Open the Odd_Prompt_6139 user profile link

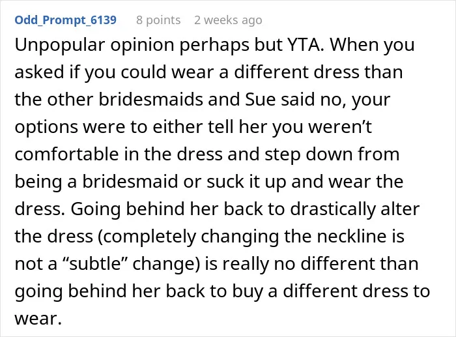pos(65,20)
